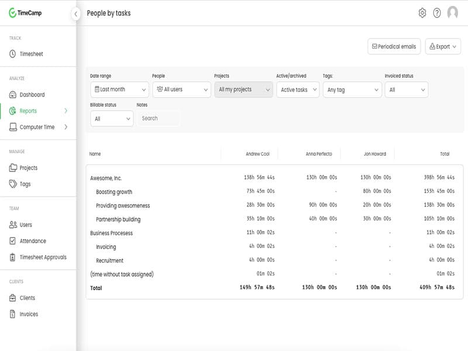468x351 pixels.
Task: Open Timesheet Approvals in sidebar
Action: [x=43, y=257]
